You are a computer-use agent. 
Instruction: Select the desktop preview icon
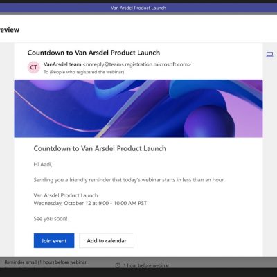pyautogui.click(x=269, y=55)
